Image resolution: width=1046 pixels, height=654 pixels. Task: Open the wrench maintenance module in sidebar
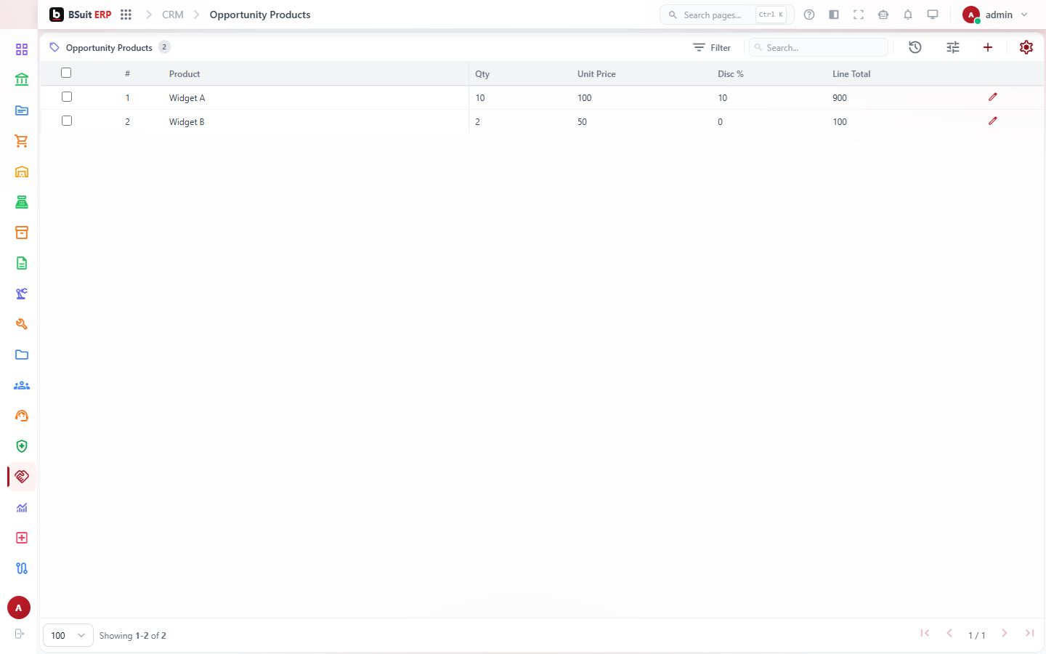(x=22, y=324)
